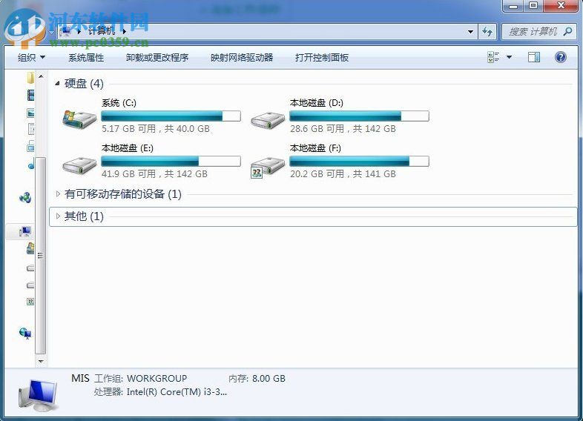The height and width of the screenshot is (421, 583).
Task: Click text 28.6 GB 可用，共 142 GB
Action: pos(343,128)
